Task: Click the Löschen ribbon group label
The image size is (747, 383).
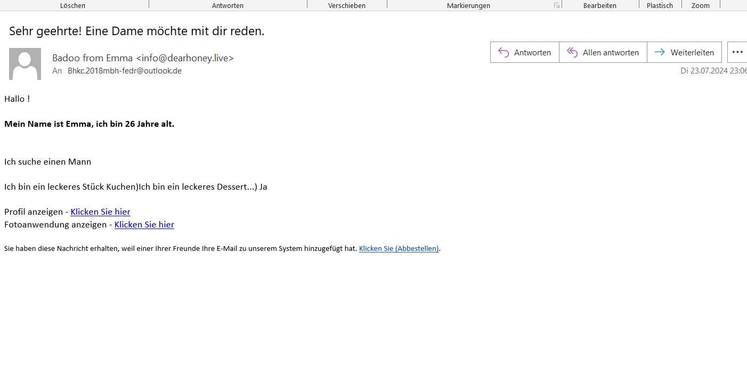Action: click(x=72, y=5)
